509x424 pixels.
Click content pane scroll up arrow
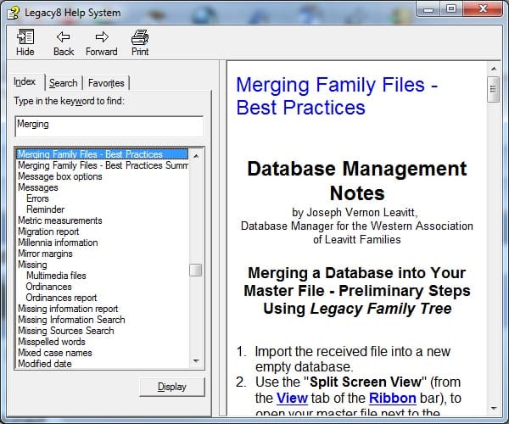click(494, 69)
